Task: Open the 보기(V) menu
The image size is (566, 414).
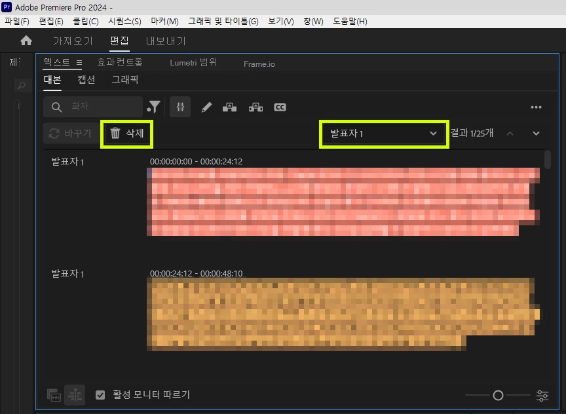Action: [281, 22]
